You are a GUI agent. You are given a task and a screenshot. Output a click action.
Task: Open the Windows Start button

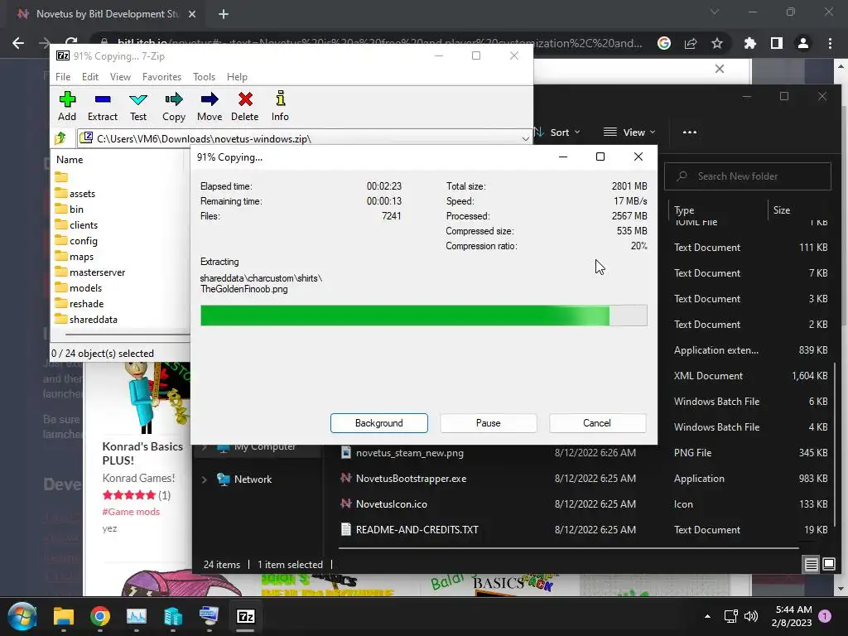coord(22,616)
